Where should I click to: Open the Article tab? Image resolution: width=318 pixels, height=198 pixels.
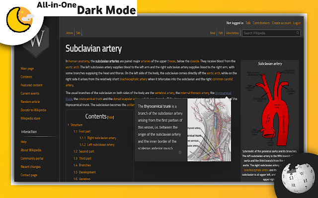[70, 33]
